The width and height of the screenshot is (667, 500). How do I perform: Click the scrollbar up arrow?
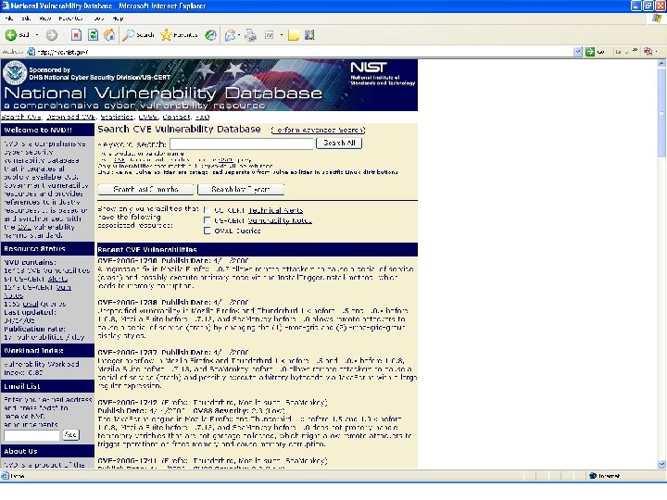click(x=661, y=63)
